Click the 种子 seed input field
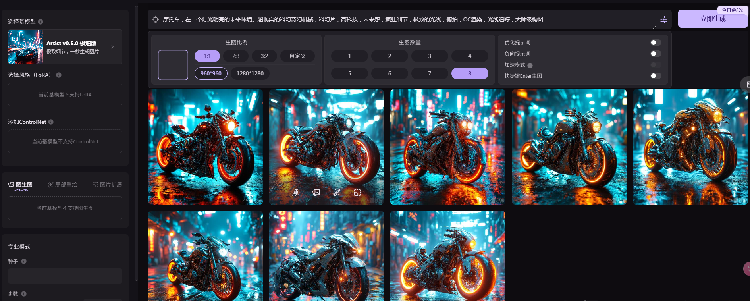The width and height of the screenshot is (750, 301). 65,276
